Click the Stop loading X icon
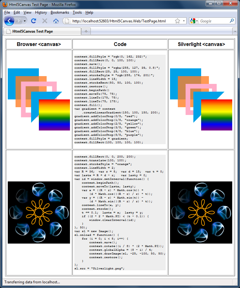The width and height of the screenshot is (240, 288). coord(45,21)
